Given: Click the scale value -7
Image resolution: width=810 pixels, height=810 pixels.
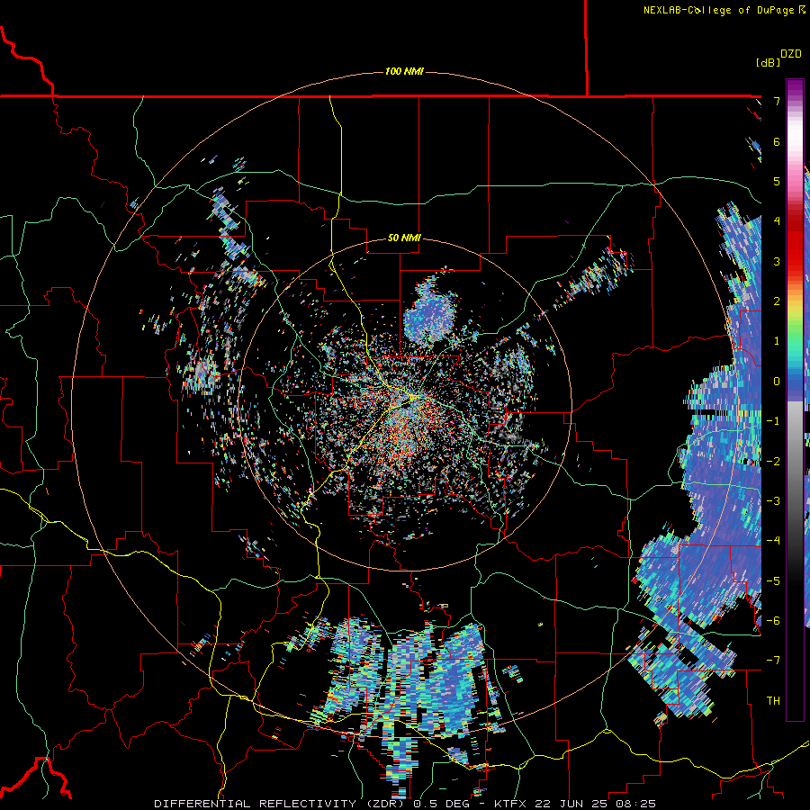Looking at the screenshot, I should 773,661.
